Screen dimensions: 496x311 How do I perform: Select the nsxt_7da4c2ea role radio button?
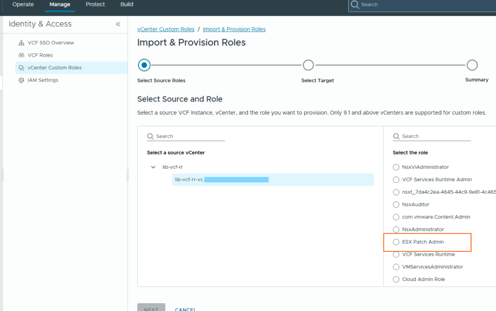396,192
